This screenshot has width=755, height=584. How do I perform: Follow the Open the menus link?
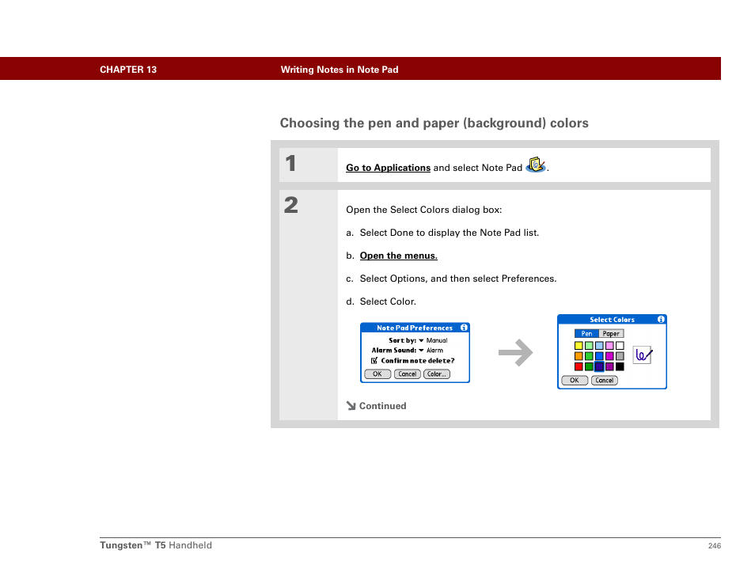pyautogui.click(x=399, y=256)
